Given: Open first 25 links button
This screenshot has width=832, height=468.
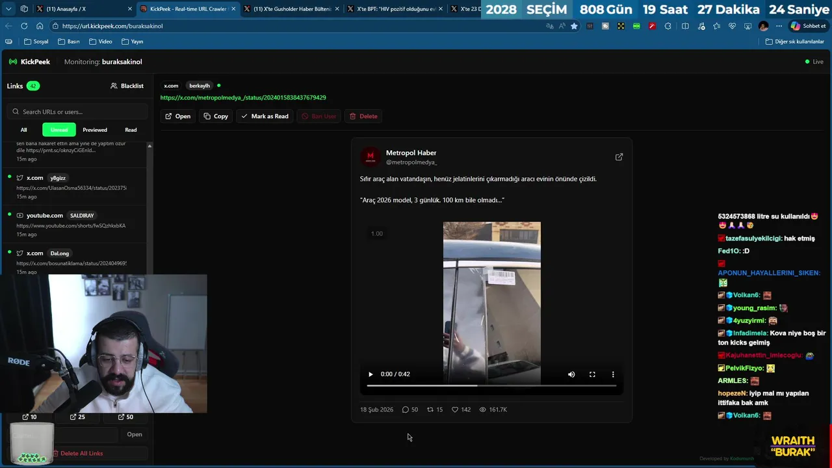Looking at the screenshot, I should (x=77, y=417).
